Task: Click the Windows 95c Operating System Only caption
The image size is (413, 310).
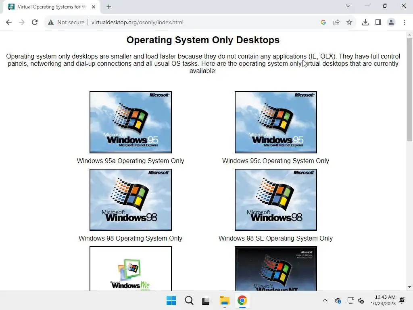Action: click(275, 161)
